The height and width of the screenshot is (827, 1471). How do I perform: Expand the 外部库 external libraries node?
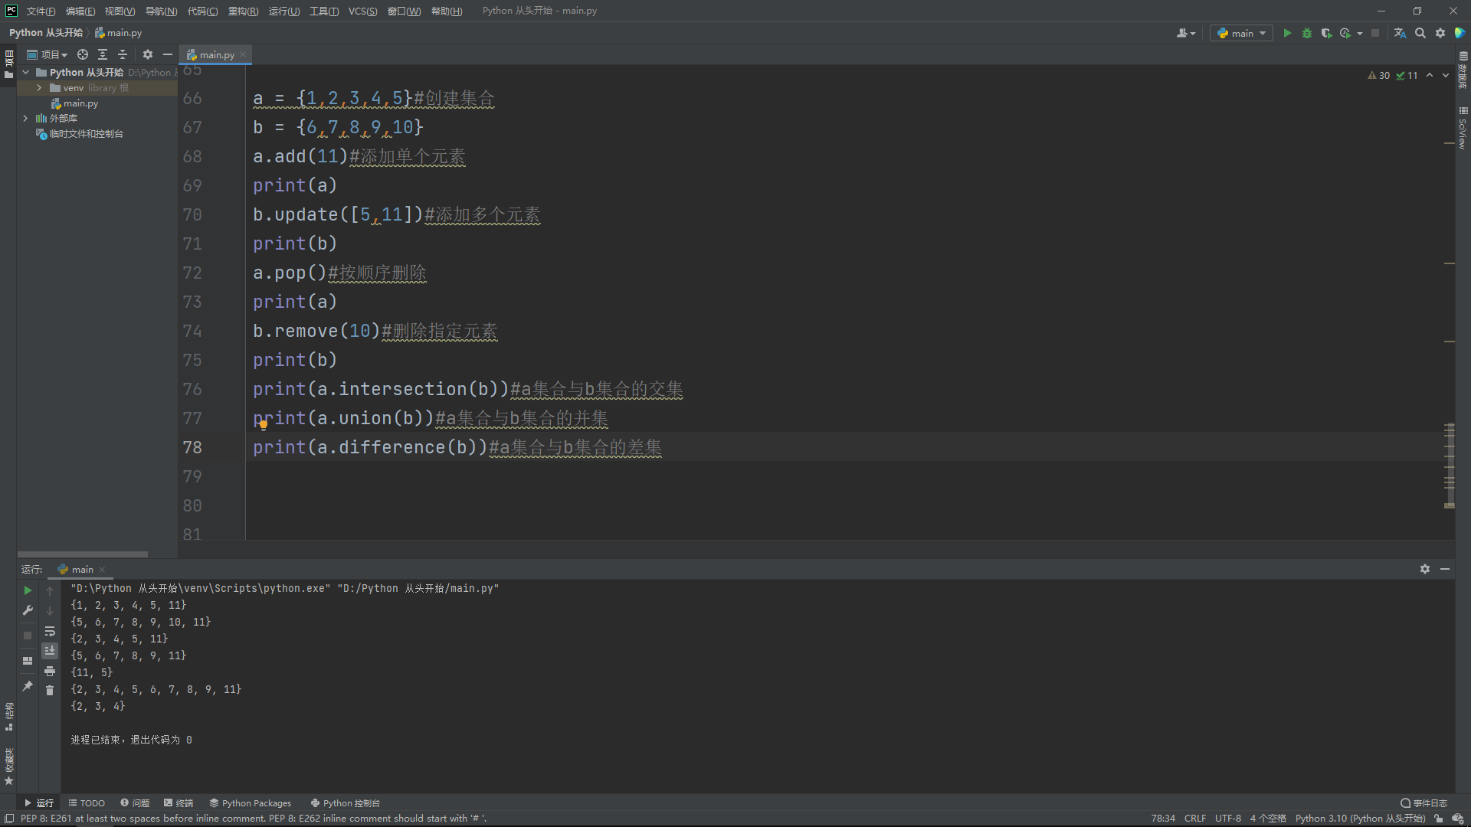[25, 119]
